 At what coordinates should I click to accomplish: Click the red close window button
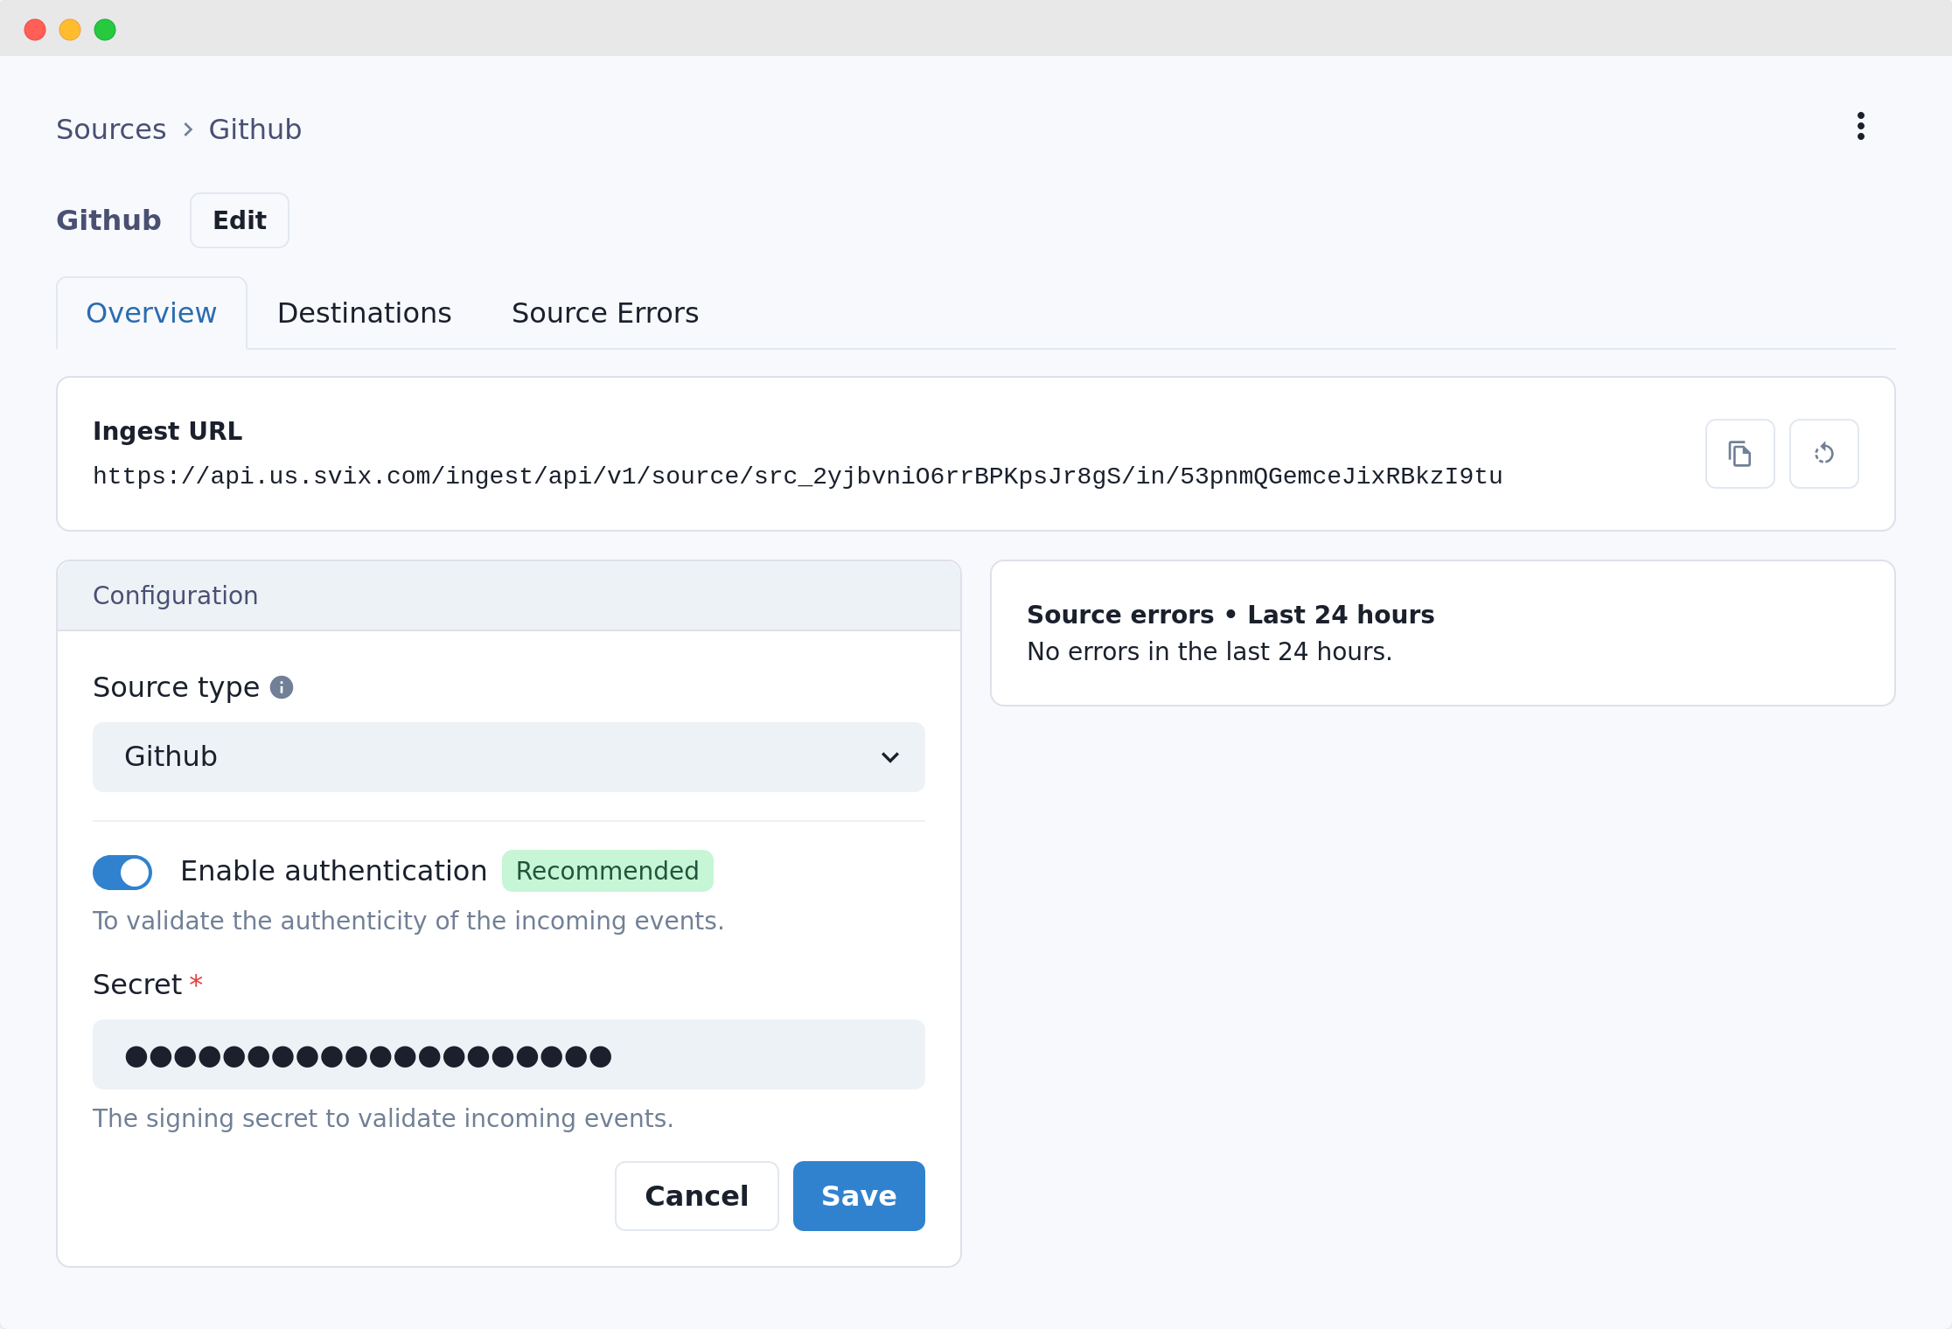click(x=35, y=30)
